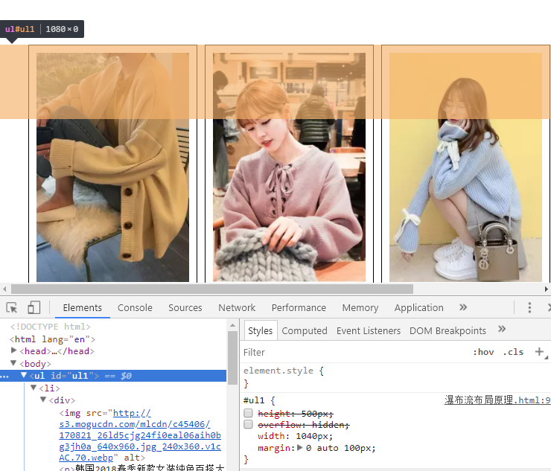
Task: Open the Performance tab
Action: (x=299, y=308)
